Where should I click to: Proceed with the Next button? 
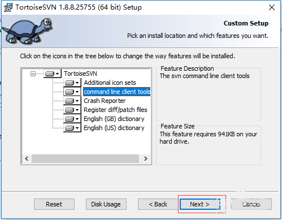[x=200, y=204]
